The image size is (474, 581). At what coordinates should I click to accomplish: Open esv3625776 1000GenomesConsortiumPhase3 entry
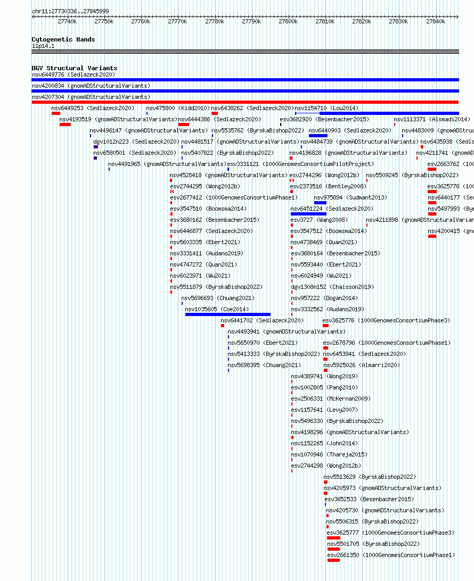click(x=386, y=320)
